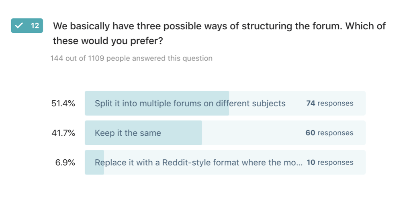
Task: Click the question title about structuring the forum
Action: coord(219,33)
